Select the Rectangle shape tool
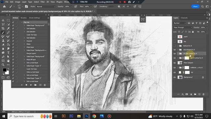 click(3, 61)
